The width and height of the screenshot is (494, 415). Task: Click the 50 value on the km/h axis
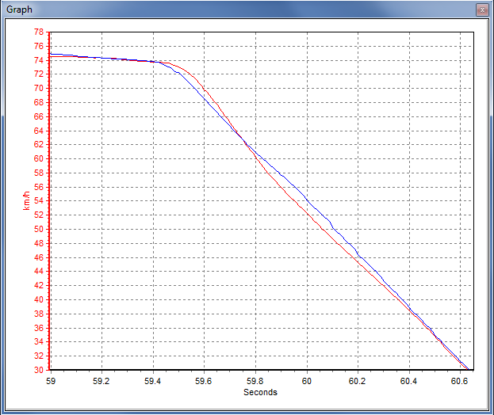[x=39, y=230]
